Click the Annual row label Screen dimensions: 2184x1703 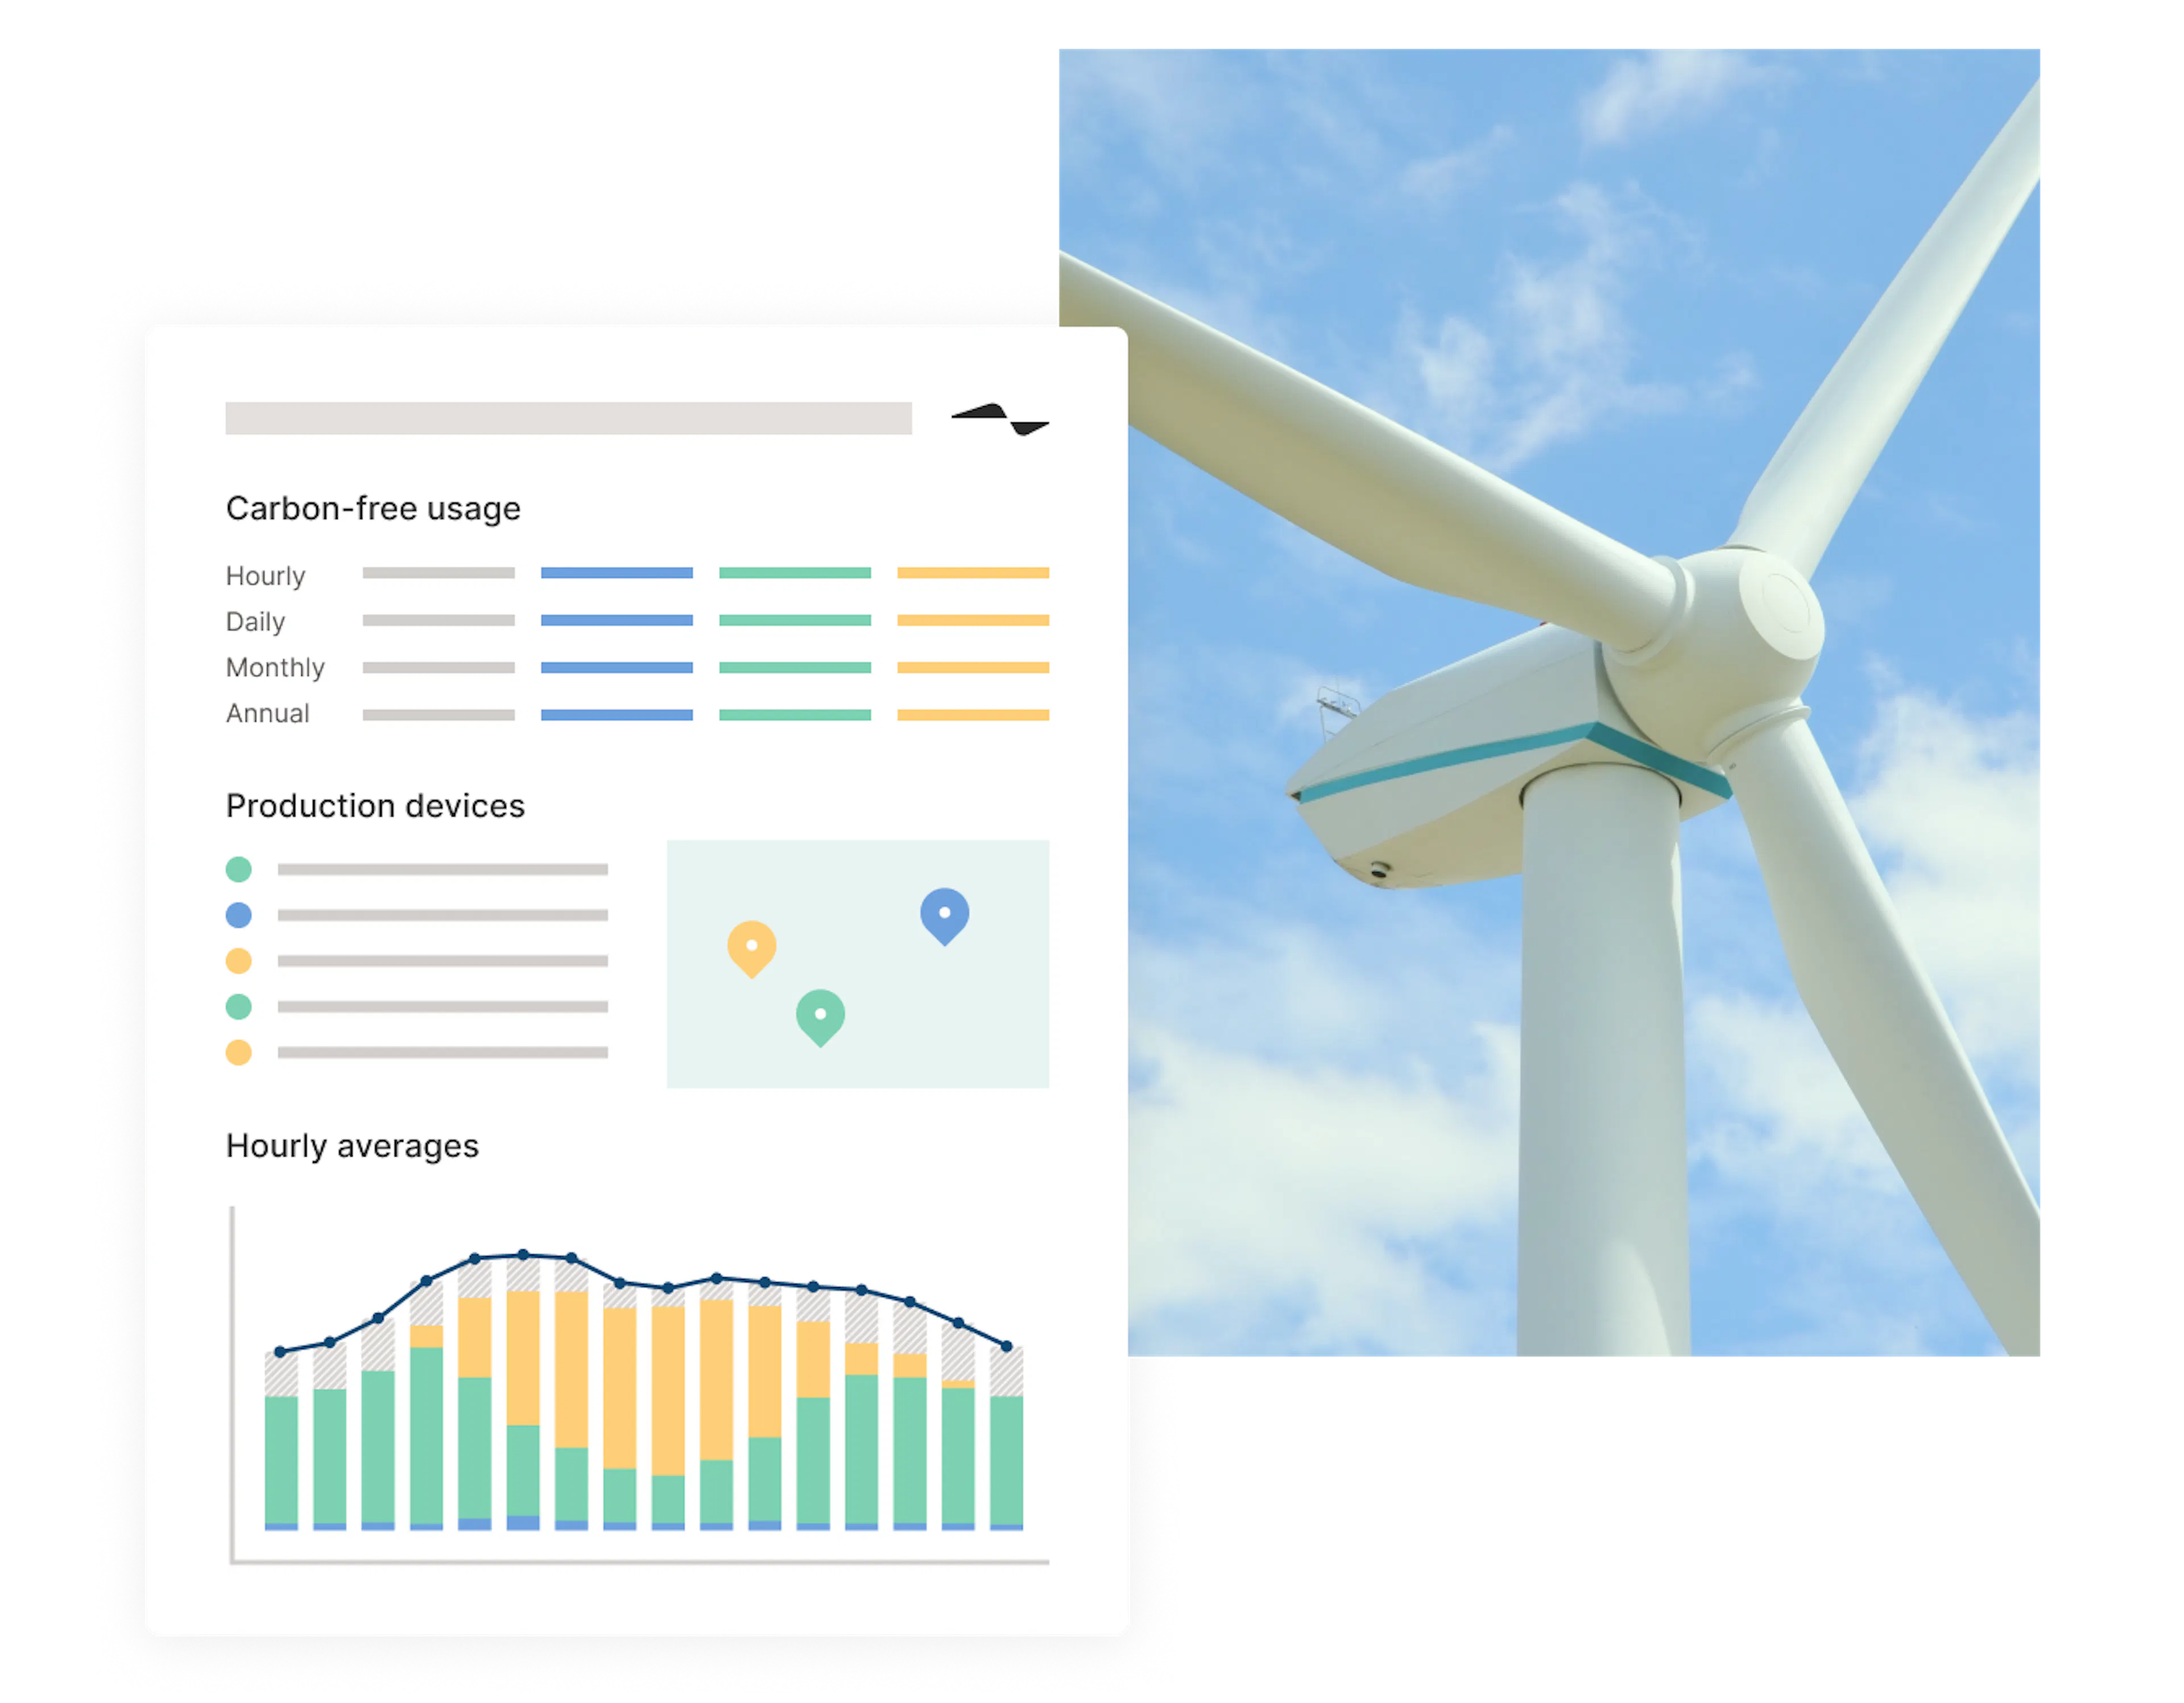point(267,713)
